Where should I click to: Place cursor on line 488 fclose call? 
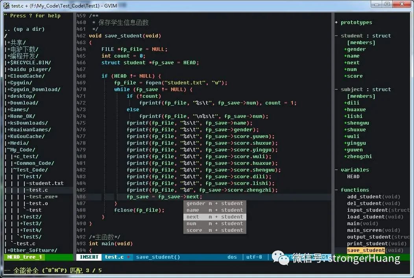point(139,210)
